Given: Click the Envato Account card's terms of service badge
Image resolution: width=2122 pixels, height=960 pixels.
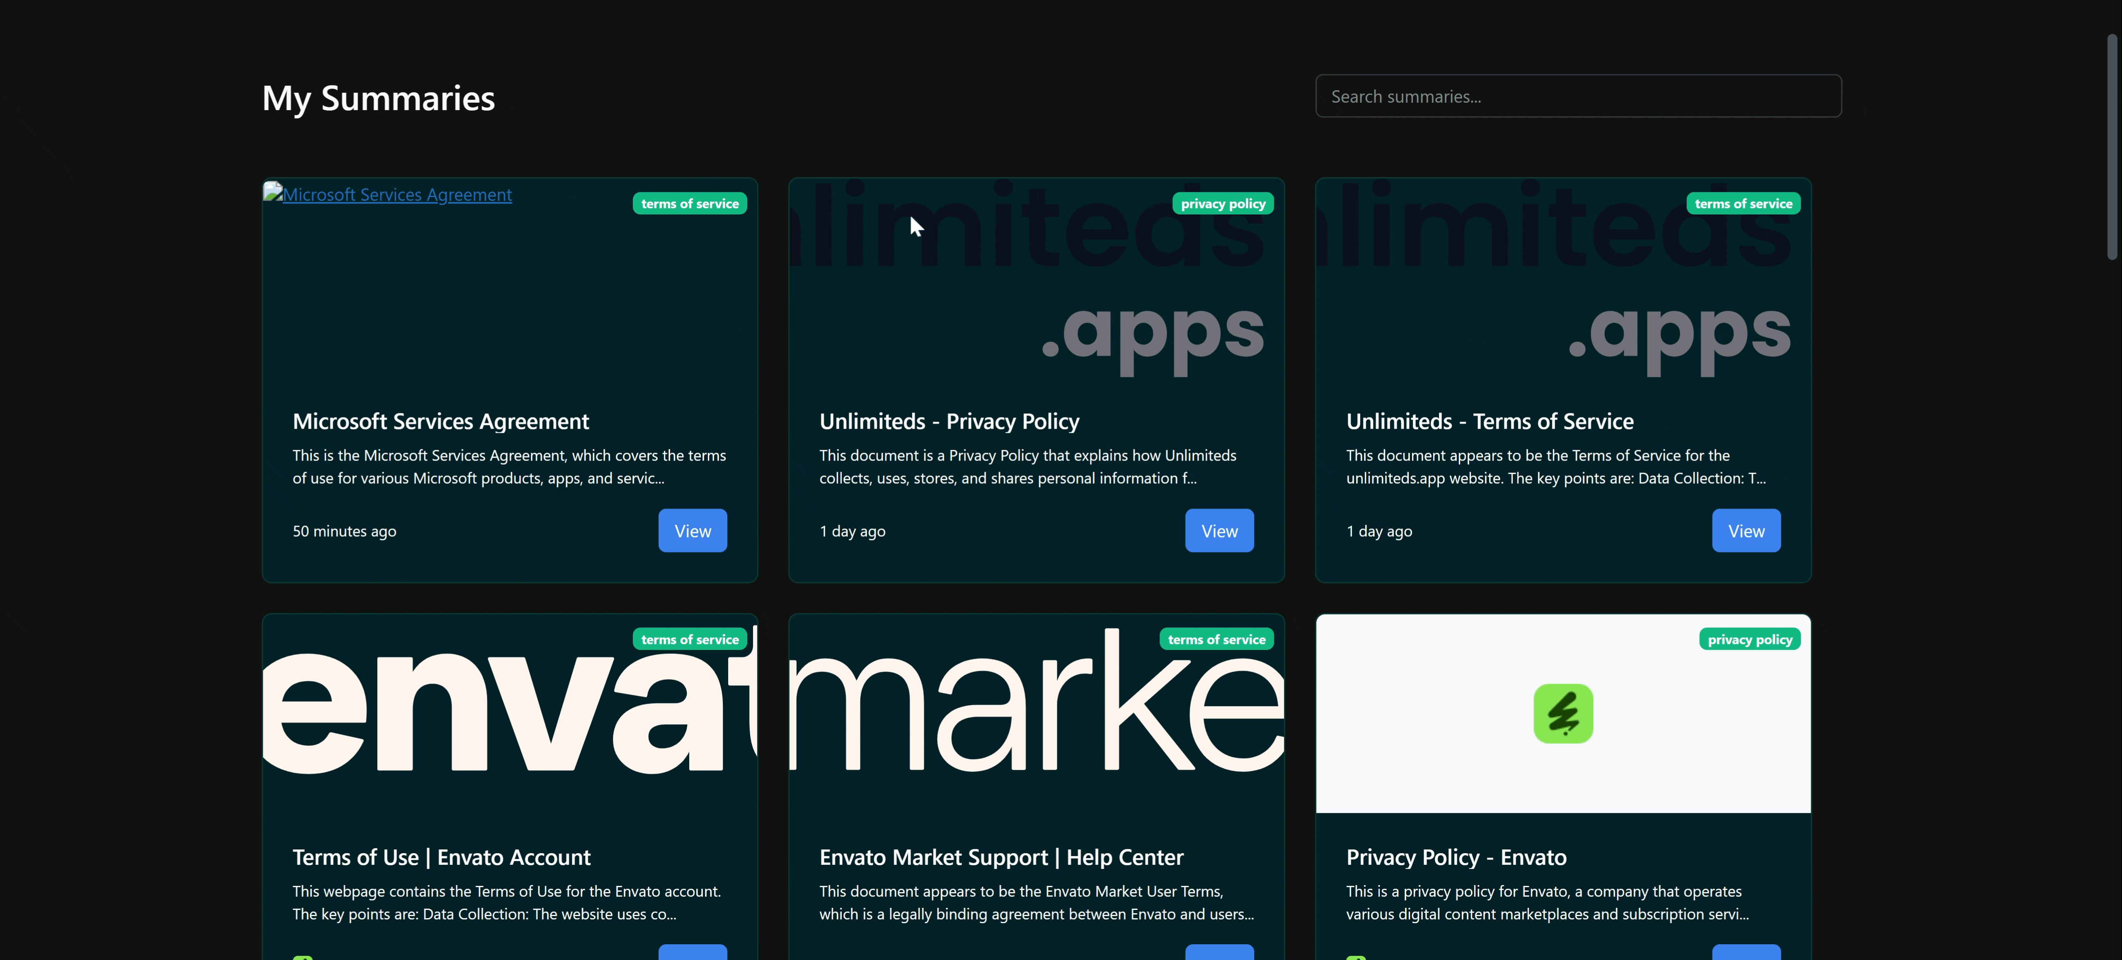Looking at the screenshot, I should coord(690,640).
